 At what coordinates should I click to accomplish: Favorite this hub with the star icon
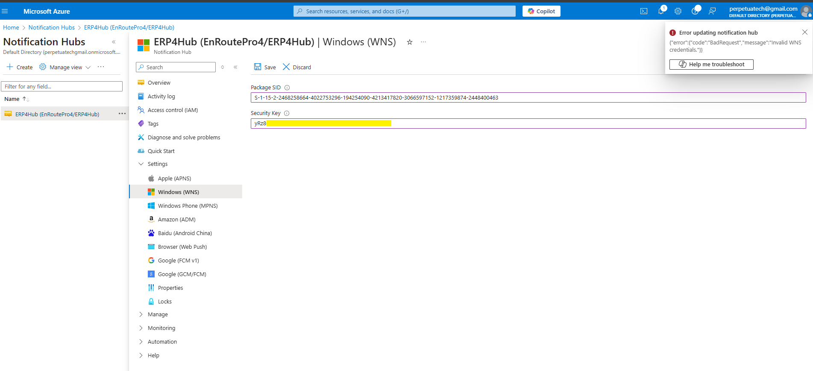(410, 42)
